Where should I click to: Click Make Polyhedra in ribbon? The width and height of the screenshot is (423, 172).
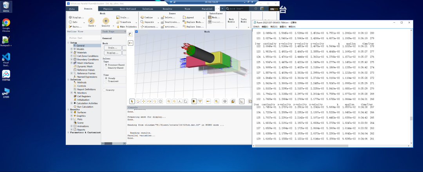tap(127, 27)
